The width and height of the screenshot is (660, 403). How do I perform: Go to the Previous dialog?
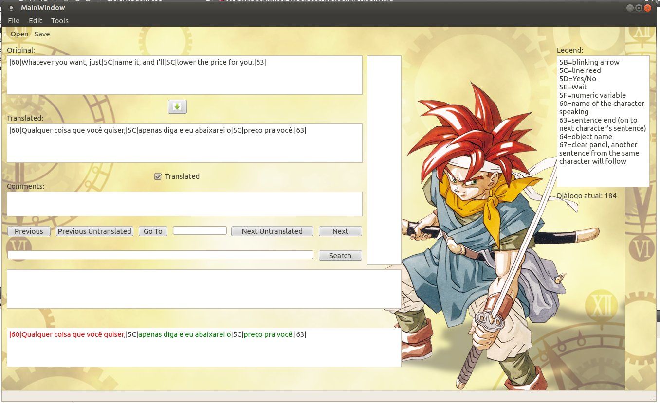coord(29,231)
